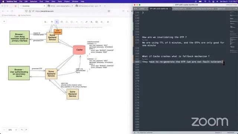Undo last action in Excalidraw
The height and width of the screenshot is (134, 238).
pyautogui.click(x=22, y=130)
